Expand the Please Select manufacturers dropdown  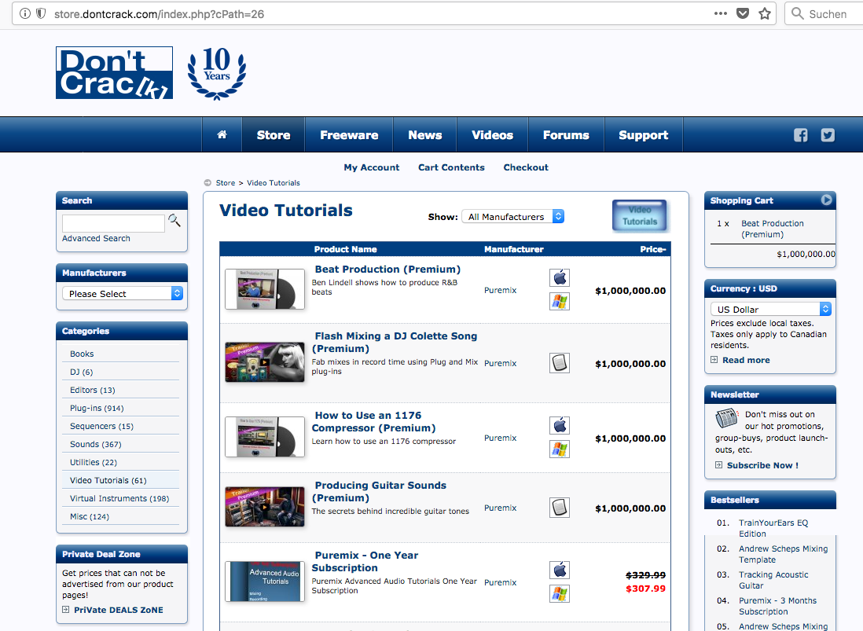pos(122,293)
